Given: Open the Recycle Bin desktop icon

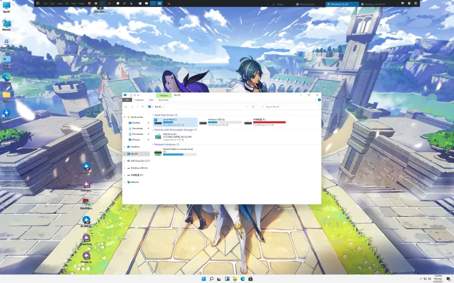Looking at the screenshot, I should (x=6, y=43).
